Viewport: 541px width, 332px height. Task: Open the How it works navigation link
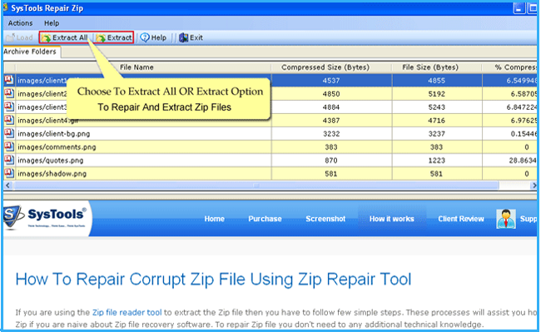[x=392, y=219]
